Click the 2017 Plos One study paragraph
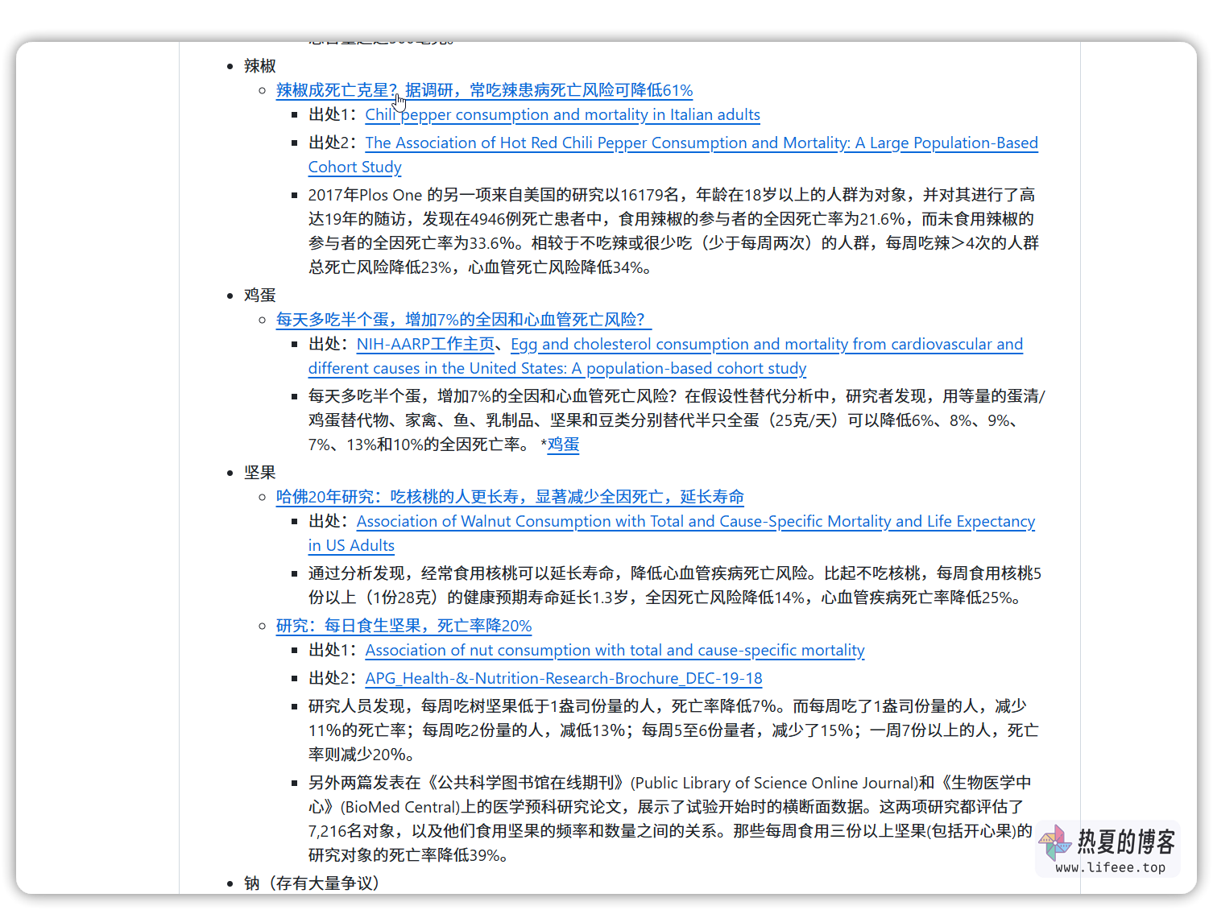The height and width of the screenshot is (910, 1213). click(x=673, y=231)
